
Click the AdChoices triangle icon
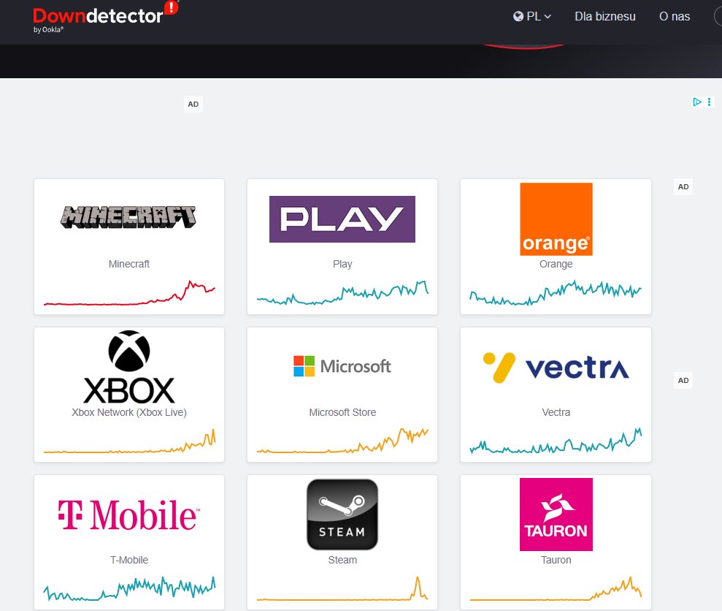pos(697,102)
